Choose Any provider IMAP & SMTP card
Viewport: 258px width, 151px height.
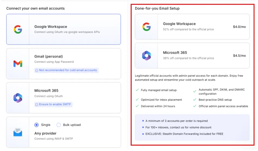[64, 132]
